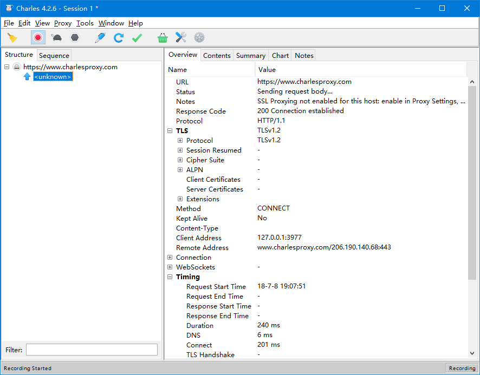Select the https://www.charlesproxy.com host node
Screen dimensions: 480x375
tap(70, 67)
